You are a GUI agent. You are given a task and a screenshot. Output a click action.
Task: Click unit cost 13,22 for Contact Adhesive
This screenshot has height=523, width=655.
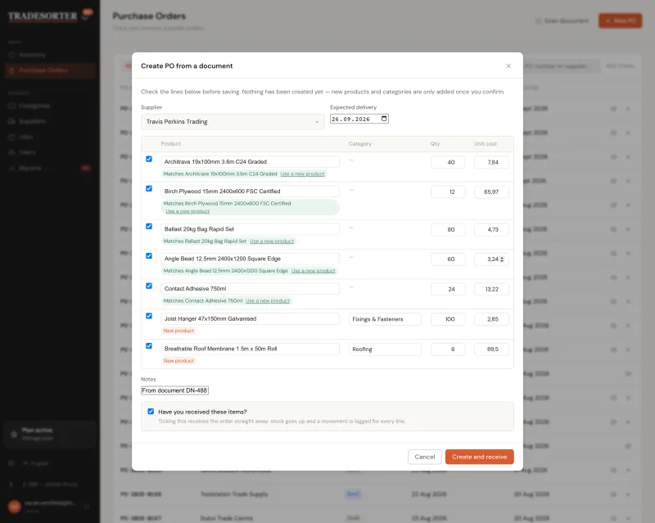point(492,289)
